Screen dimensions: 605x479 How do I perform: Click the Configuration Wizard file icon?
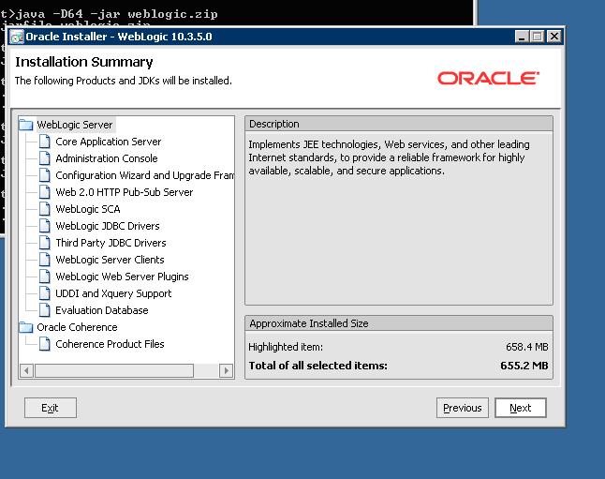(44, 175)
